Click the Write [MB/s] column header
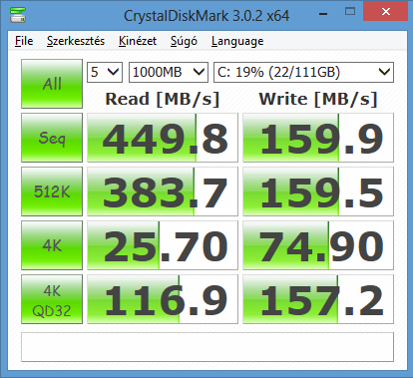The height and width of the screenshot is (378, 413). [318, 99]
